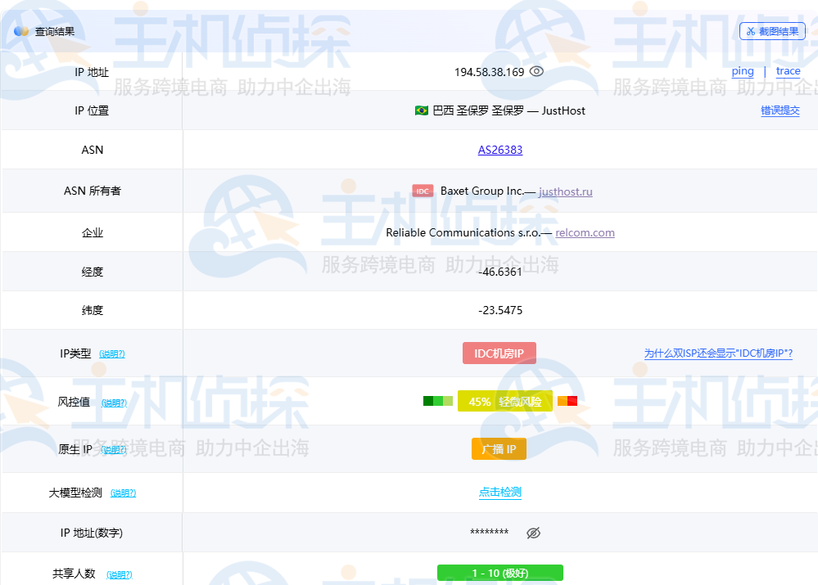Click 说明? beside 风控值

(x=115, y=403)
